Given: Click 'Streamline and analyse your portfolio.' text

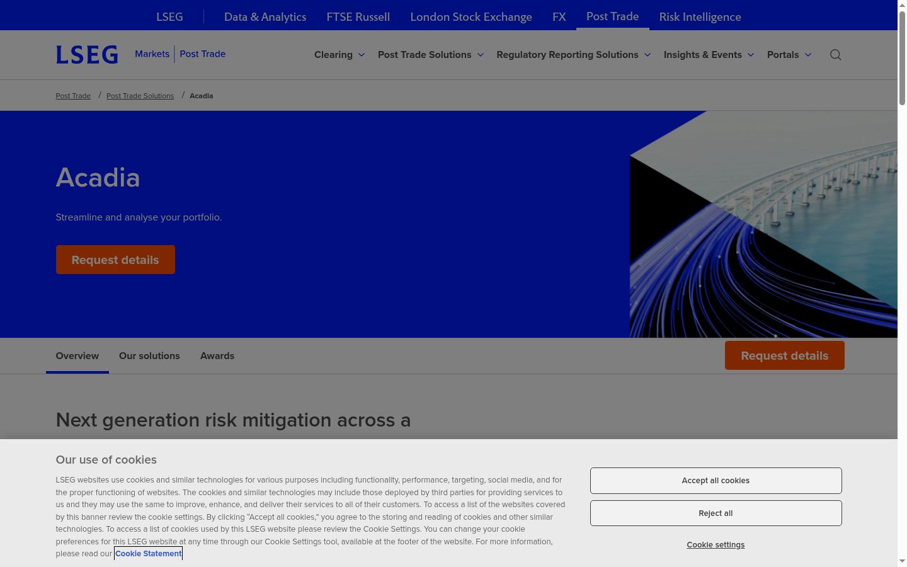Looking at the screenshot, I should coord(139,217).
